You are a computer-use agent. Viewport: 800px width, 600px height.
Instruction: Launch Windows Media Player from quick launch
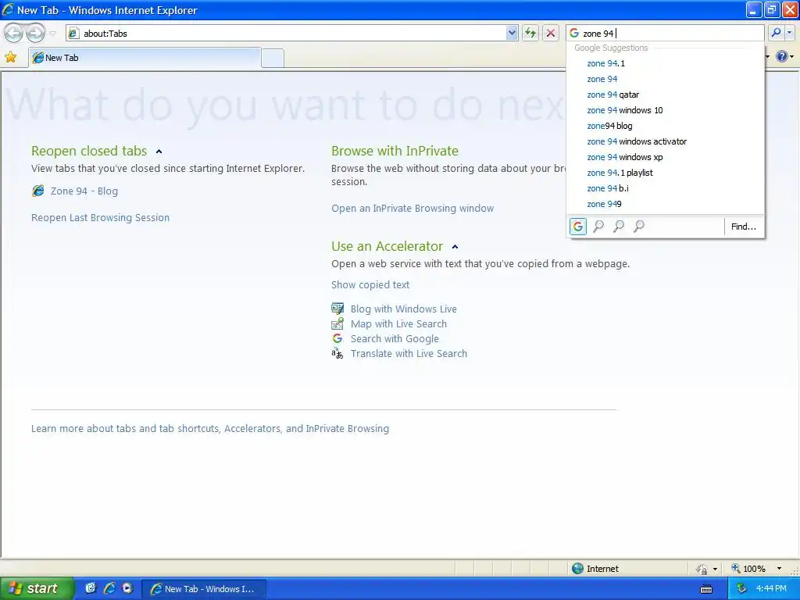point(127,588)
